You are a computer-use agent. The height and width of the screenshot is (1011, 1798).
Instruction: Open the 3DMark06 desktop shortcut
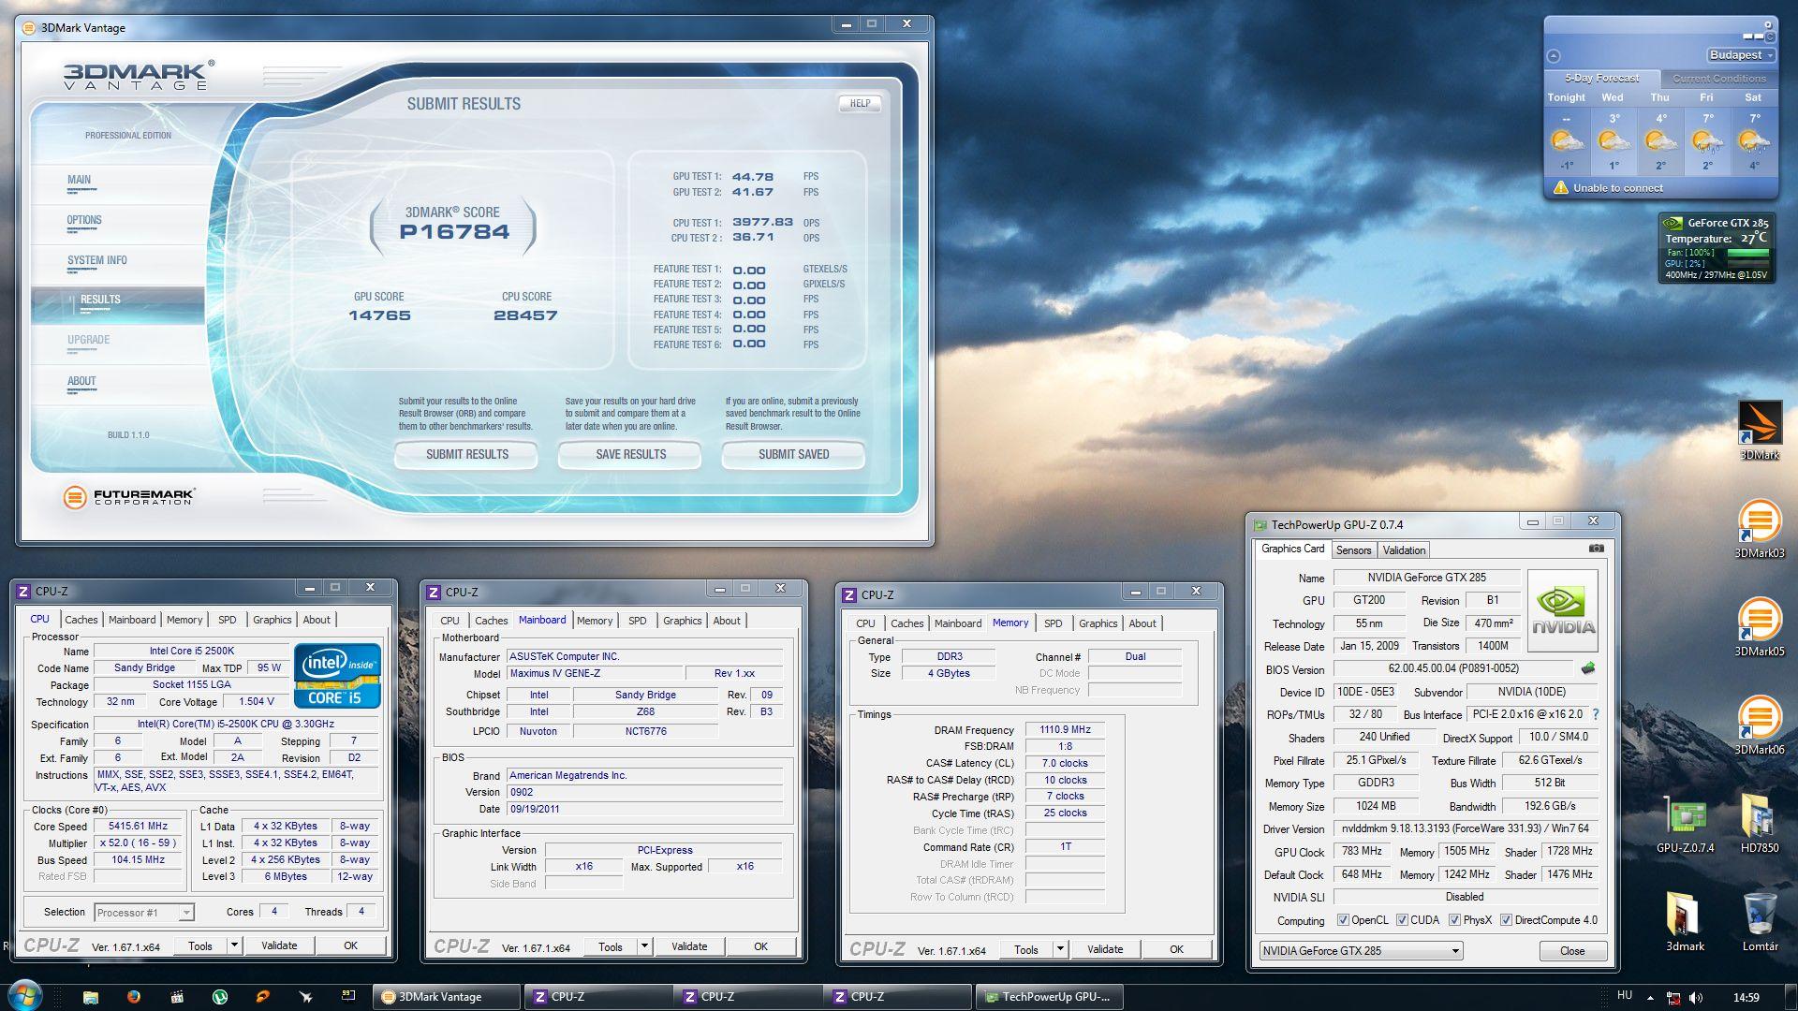pyautogui.click(x=1759, y=719)
